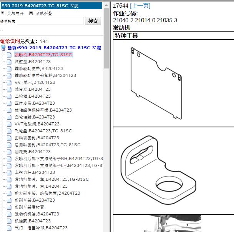The width and height of the screenshot is (234, 232).
Task: Click the left panel vertical scrollbar thumb
Action: 106,38
